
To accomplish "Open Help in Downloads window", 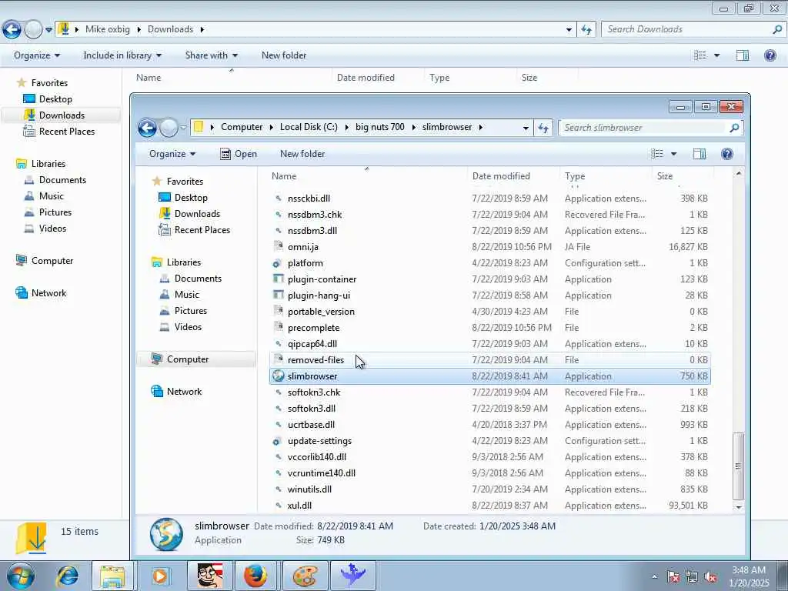I will [770, 55].
